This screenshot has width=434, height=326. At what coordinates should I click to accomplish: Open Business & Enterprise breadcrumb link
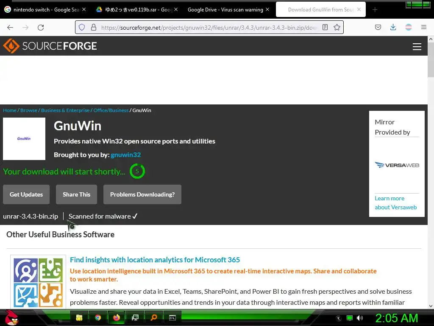(65, 110)
